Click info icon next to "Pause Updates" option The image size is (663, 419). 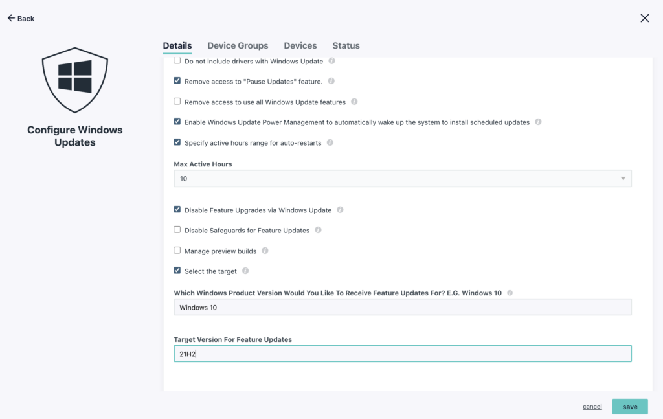pos(331,82)
